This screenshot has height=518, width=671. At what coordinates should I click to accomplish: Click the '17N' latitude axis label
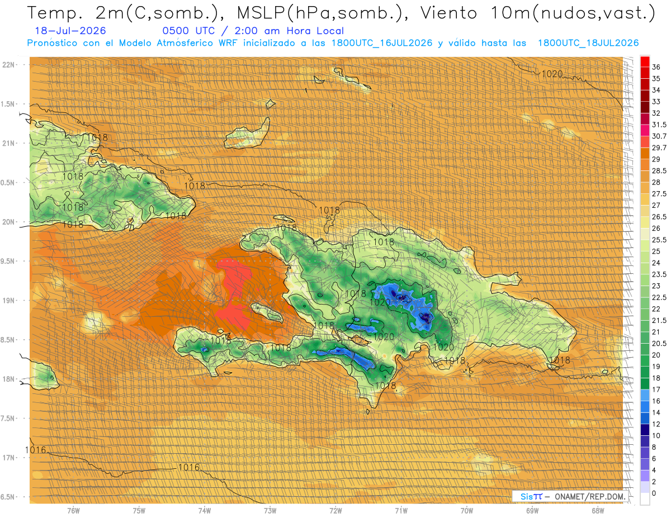[x=9, y=458]
